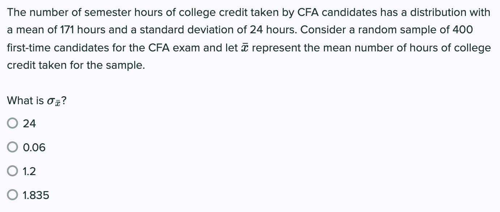This screenshot has height=212, width=500.
Task: Click the answer label reading 24
Action: pos(29,123)
